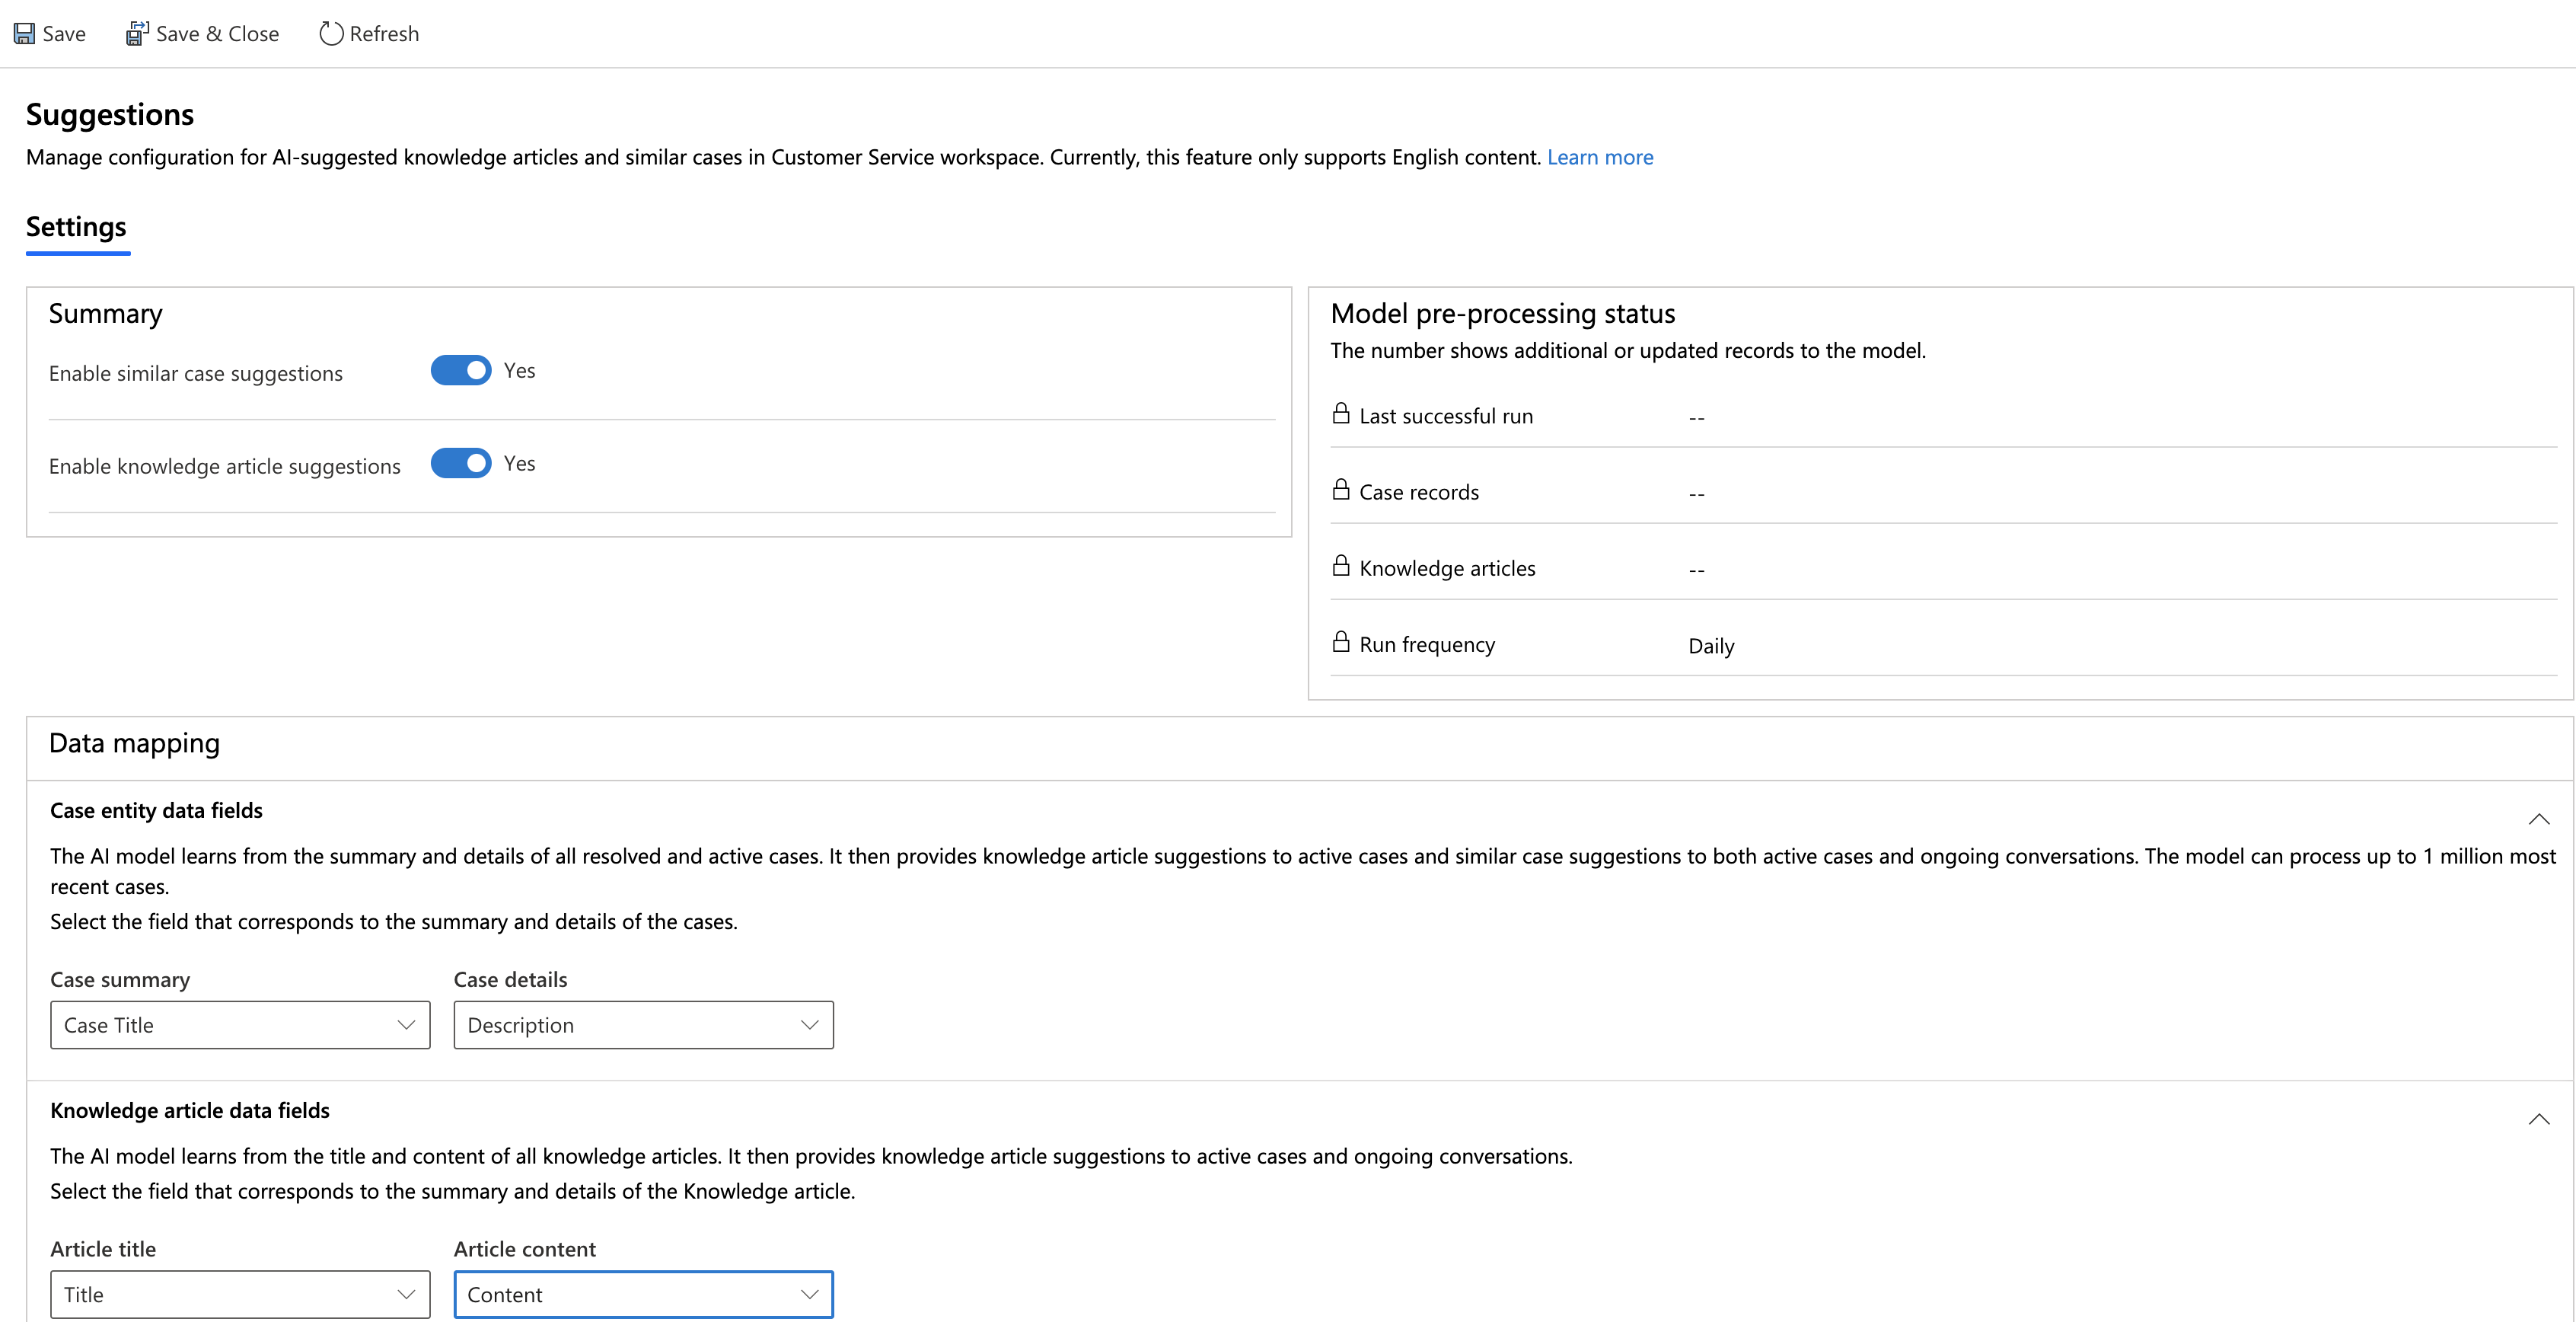Select the Settings tab
The width and height of the screenshot is (2576, 1322).
76,227
